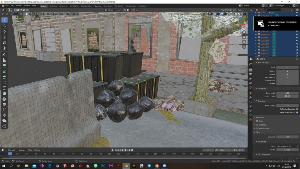Select the Cursor tool
This screenshot has width=300, height=169.
tap(4, 26)
